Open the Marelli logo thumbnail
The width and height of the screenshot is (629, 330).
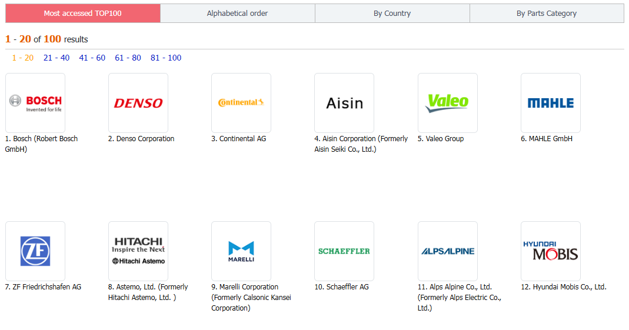(x=241, y=251)
